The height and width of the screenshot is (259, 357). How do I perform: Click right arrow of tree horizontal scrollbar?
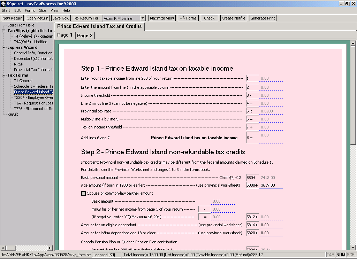pos(50,248)
